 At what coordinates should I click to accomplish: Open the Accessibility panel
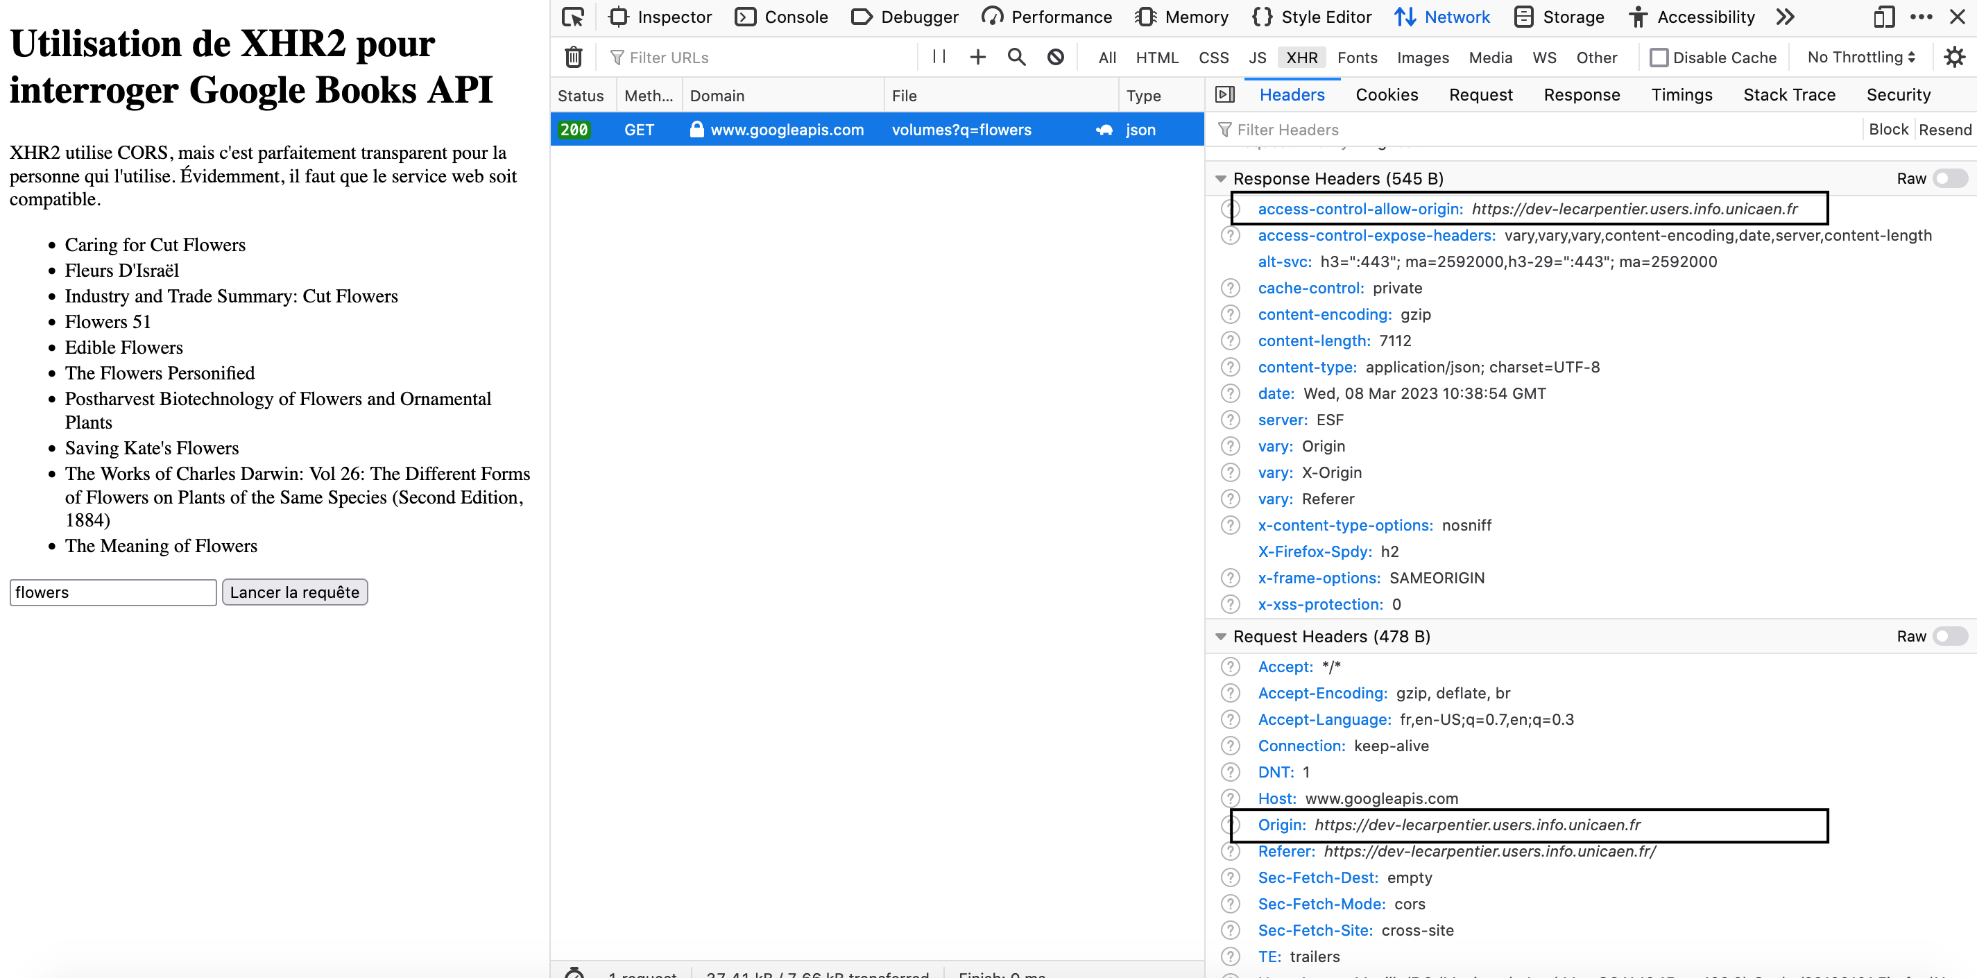pos(1691,17)
